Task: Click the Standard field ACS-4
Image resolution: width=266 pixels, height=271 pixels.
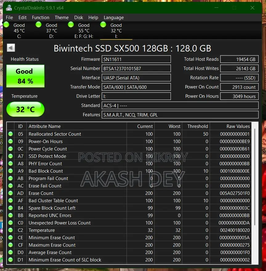Action: tap(180, 105)
